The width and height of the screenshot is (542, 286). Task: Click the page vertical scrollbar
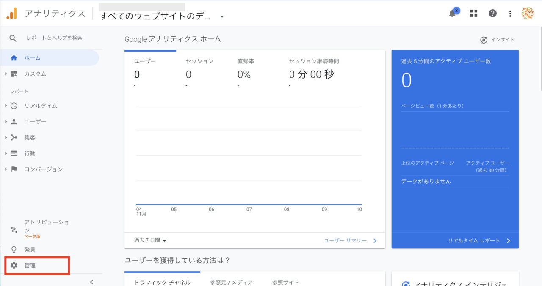point(540,59)
